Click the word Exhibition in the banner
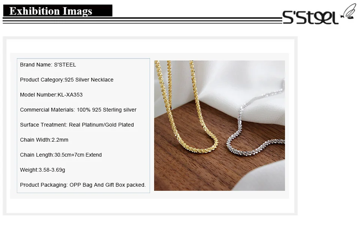360x228 pixels. point(34,11)
